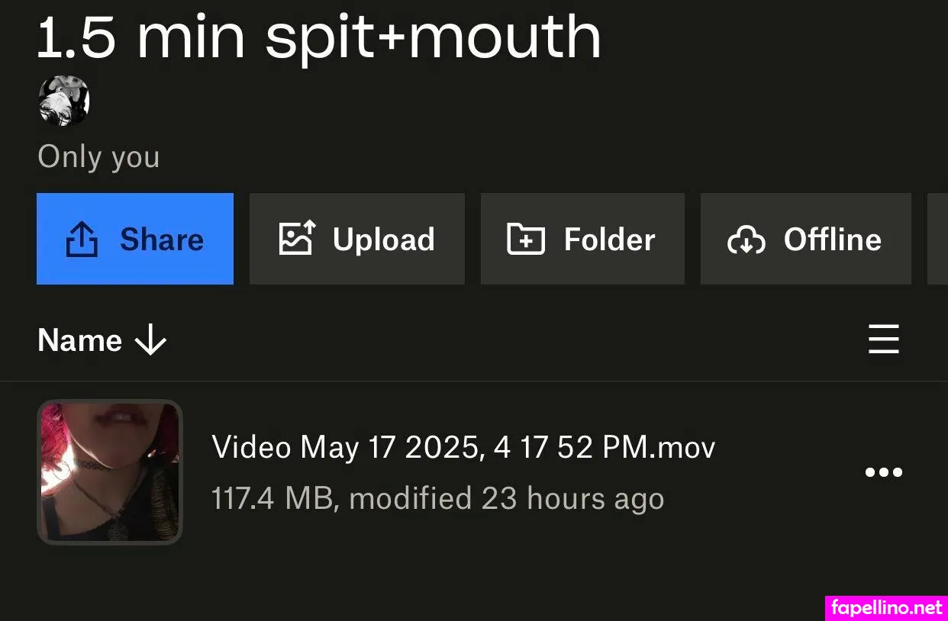Screen dimensions: 948x621
Task: Select the folder title text
Action: pyautogui.click(x=319, y=37)
